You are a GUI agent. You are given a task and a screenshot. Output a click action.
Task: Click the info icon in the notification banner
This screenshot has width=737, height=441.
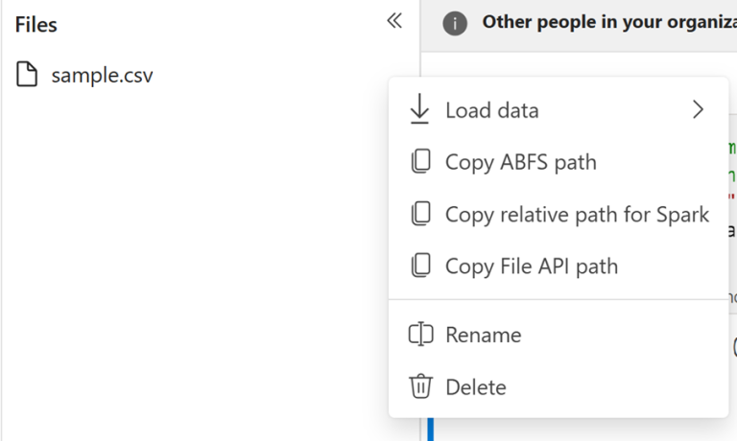point(455,22)
